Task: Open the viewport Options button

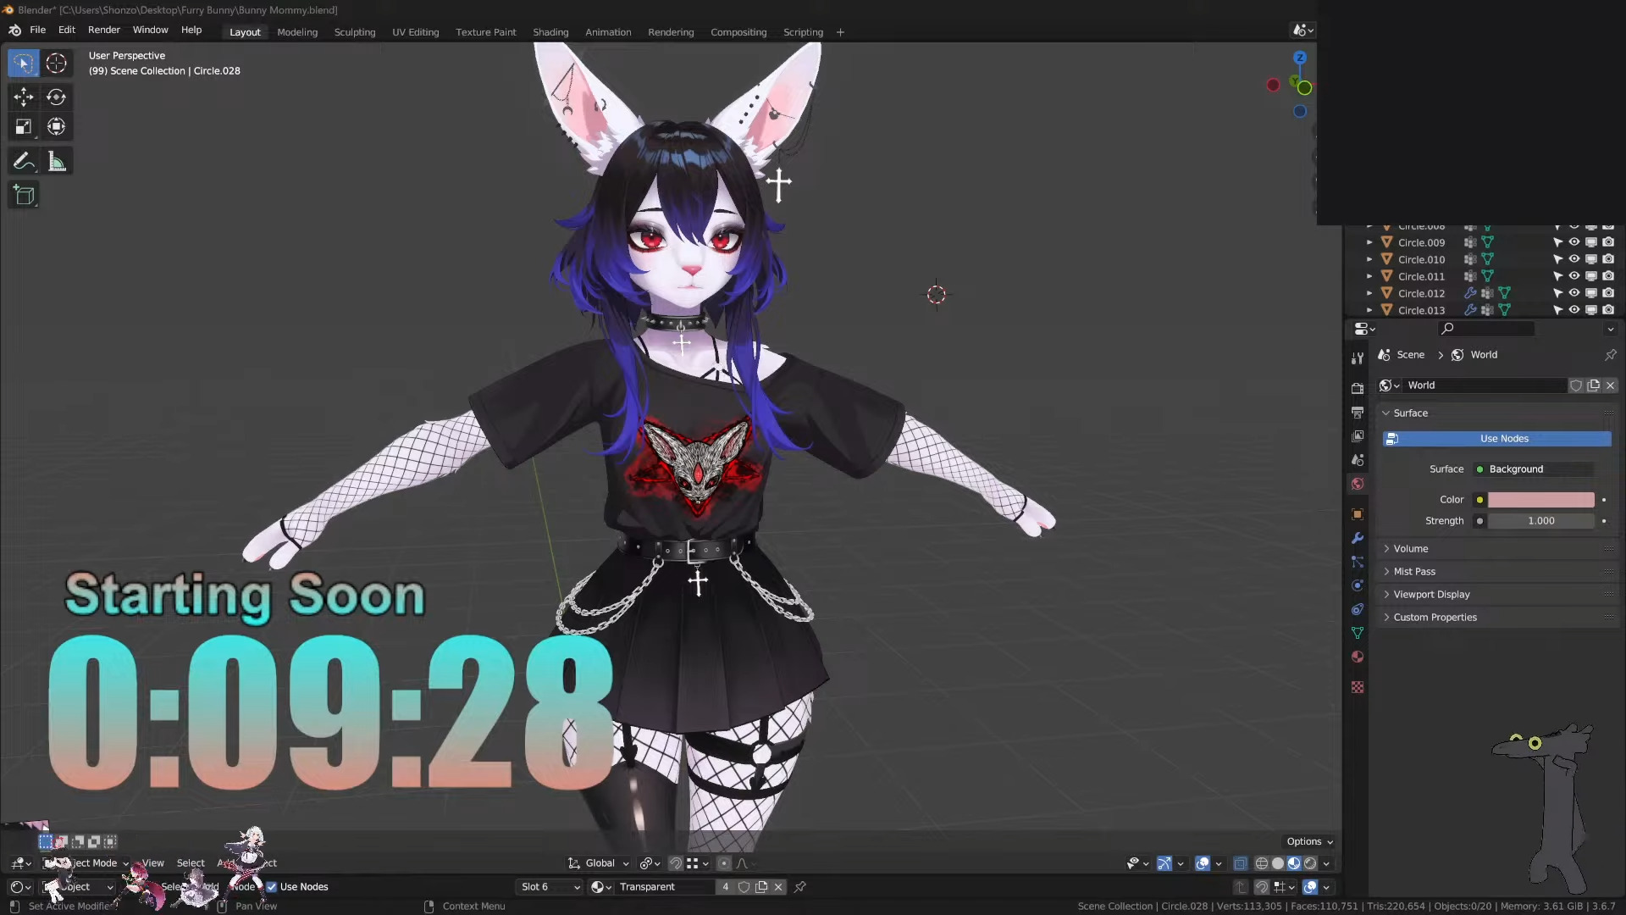Action: [1309, 841]
